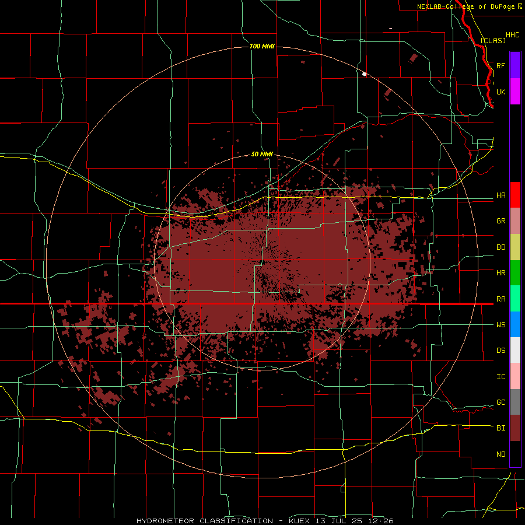
Task: Click the GR legend label
Action: [x=501, y=221]
